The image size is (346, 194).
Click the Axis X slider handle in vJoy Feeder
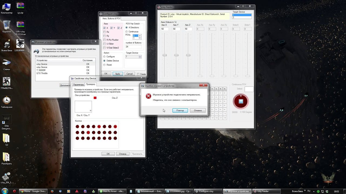pyautogui.click(x=164, y=55)
